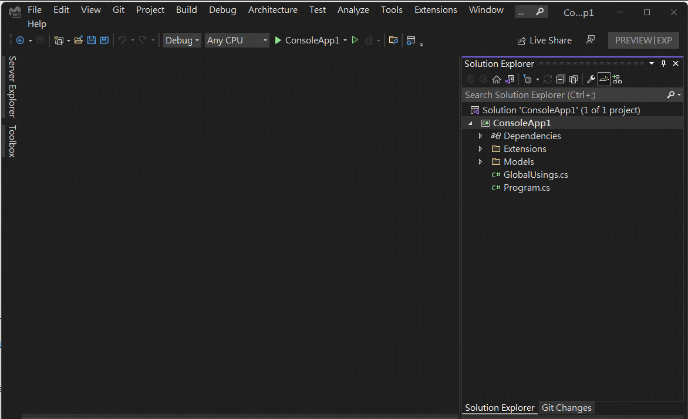Expand the Dependencies node
688x419 pixels.
coord(480,136)
